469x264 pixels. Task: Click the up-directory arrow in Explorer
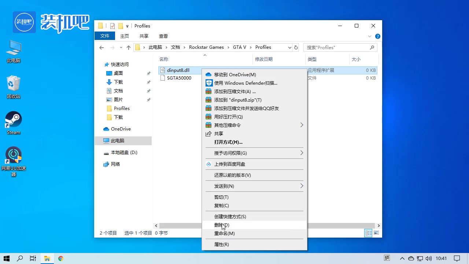coord(128,47)
